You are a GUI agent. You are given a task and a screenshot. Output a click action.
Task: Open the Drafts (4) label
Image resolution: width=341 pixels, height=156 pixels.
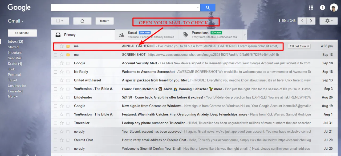[x=15, y=64]
